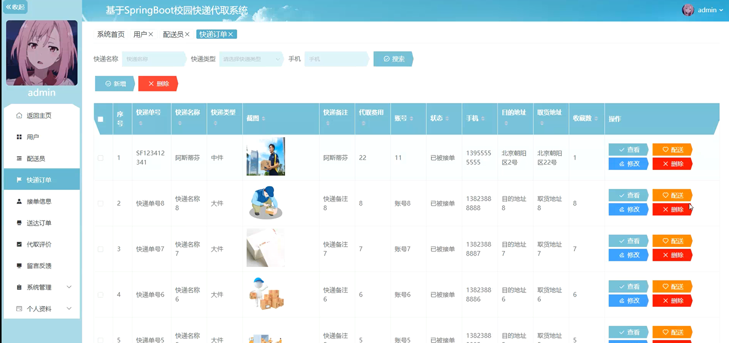
Task: Click 查看 for 快递单号5 row
Action: pyautogui.click(x=629, y=332)
